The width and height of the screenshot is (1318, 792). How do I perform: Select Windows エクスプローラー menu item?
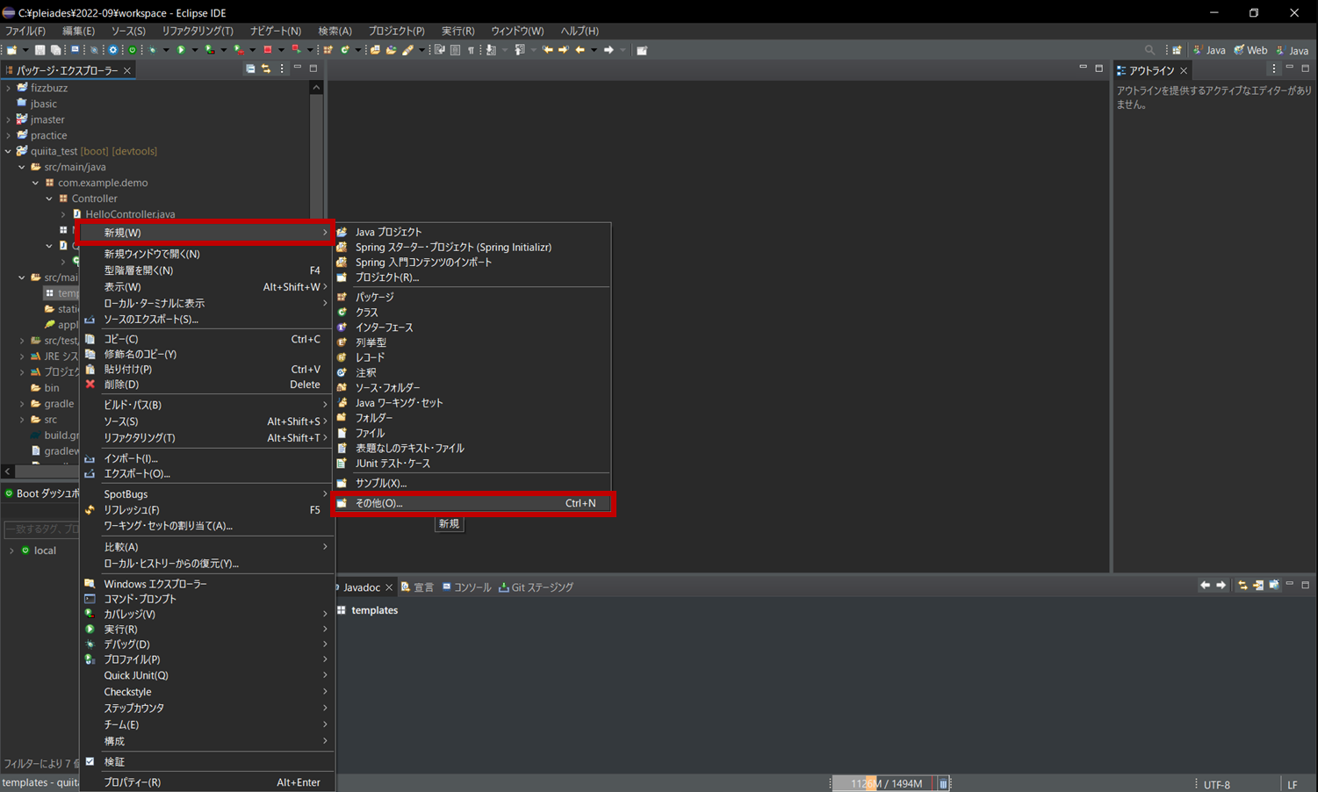(x=208, y=584)
